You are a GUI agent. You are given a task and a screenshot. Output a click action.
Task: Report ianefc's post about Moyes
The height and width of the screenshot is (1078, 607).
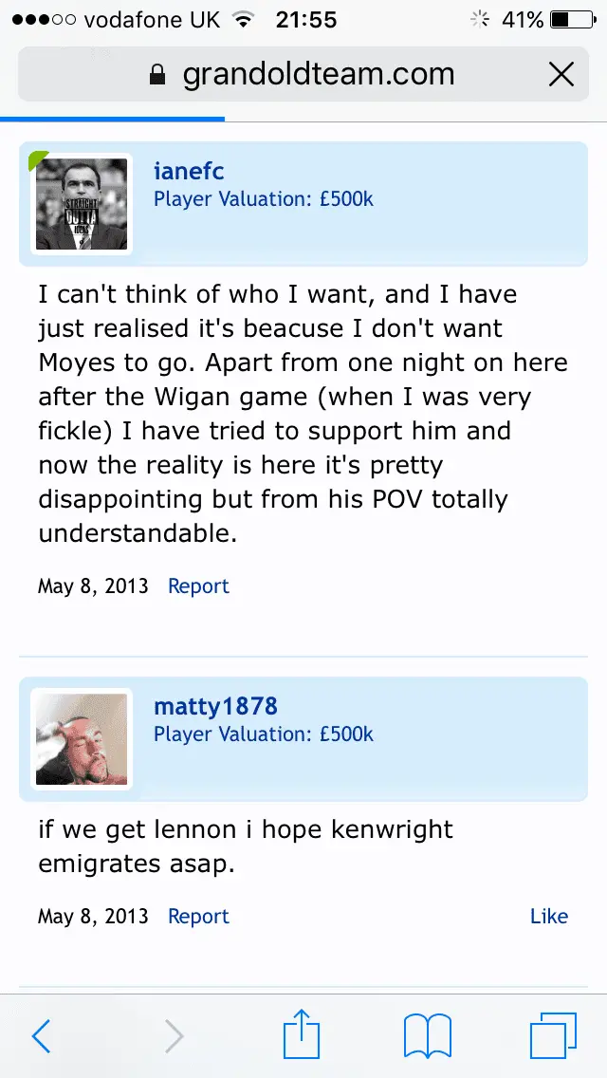[x=198, y=586]
